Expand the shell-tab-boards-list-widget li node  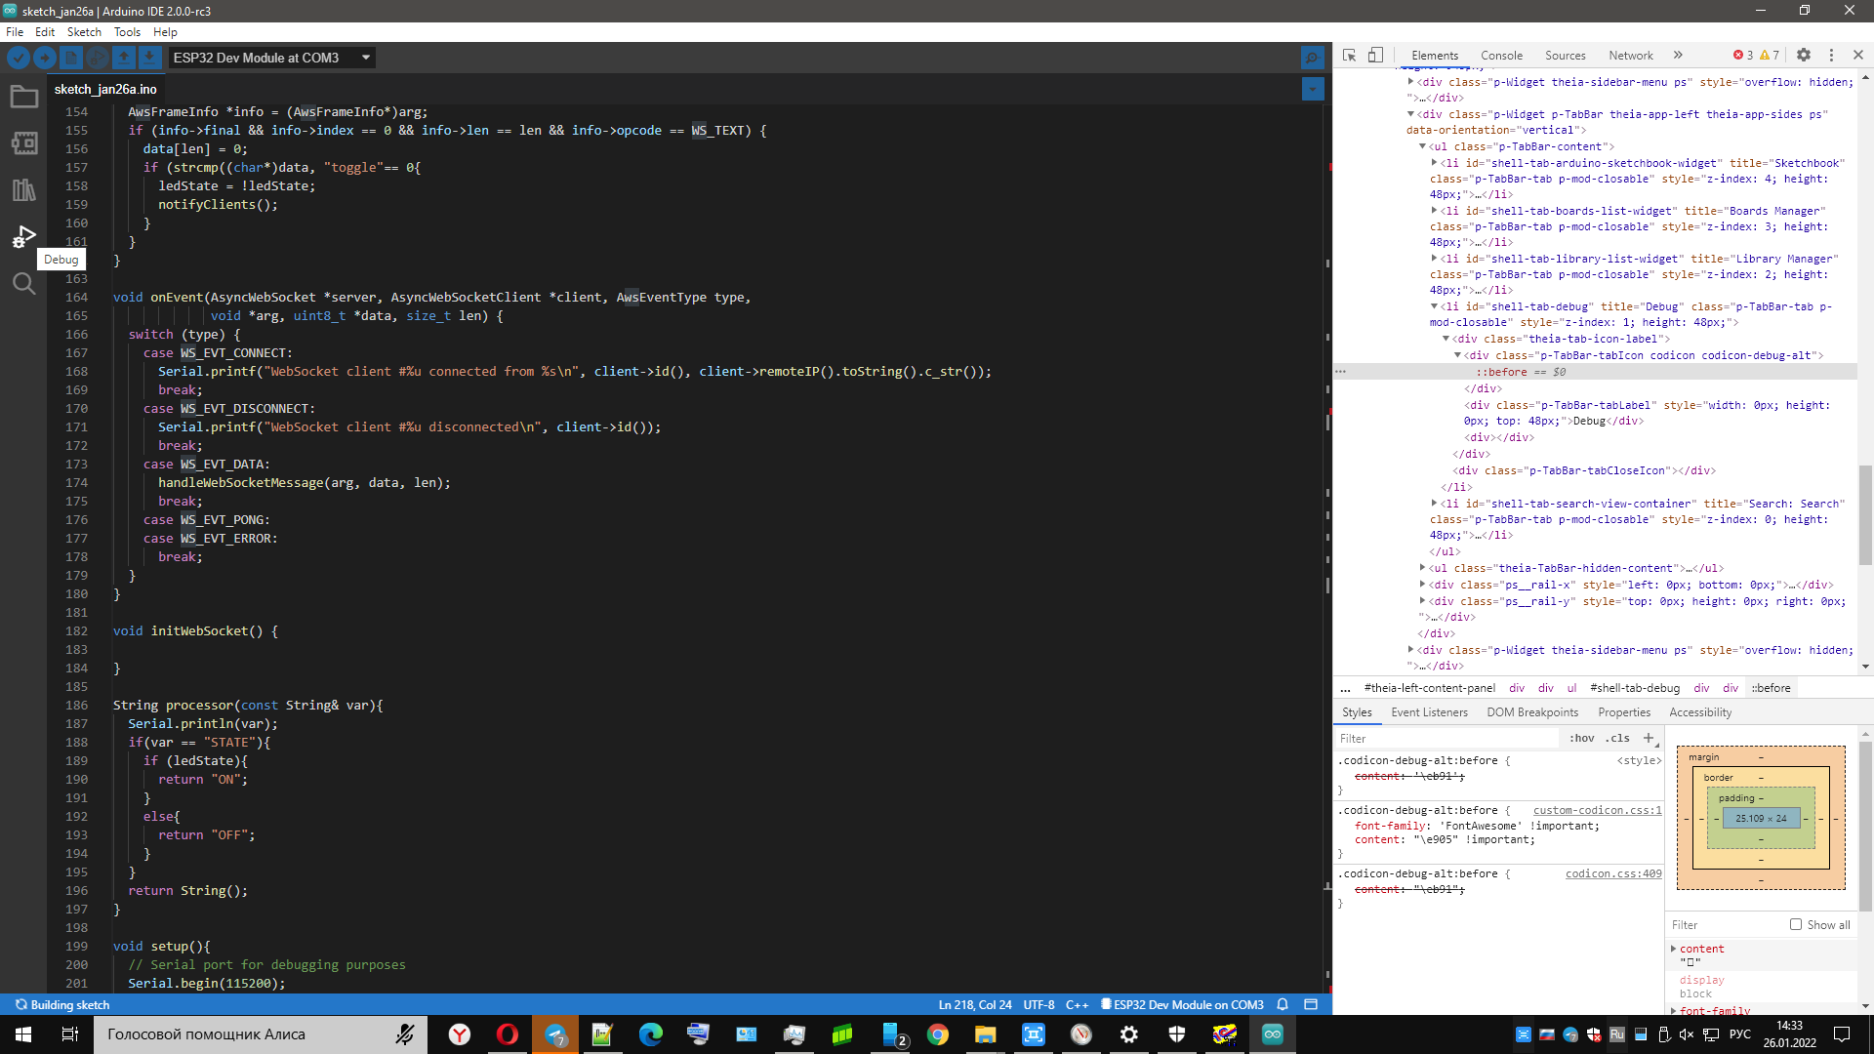[1434, 211]
